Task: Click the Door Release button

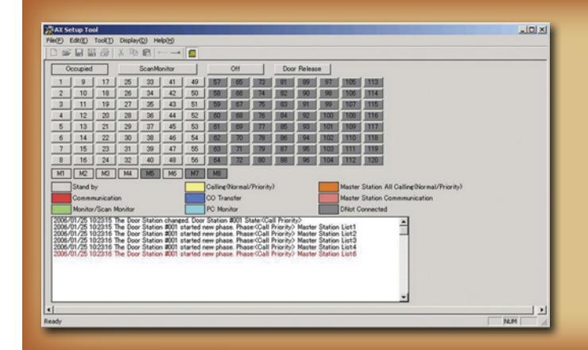Action: [x=302, y=68]
